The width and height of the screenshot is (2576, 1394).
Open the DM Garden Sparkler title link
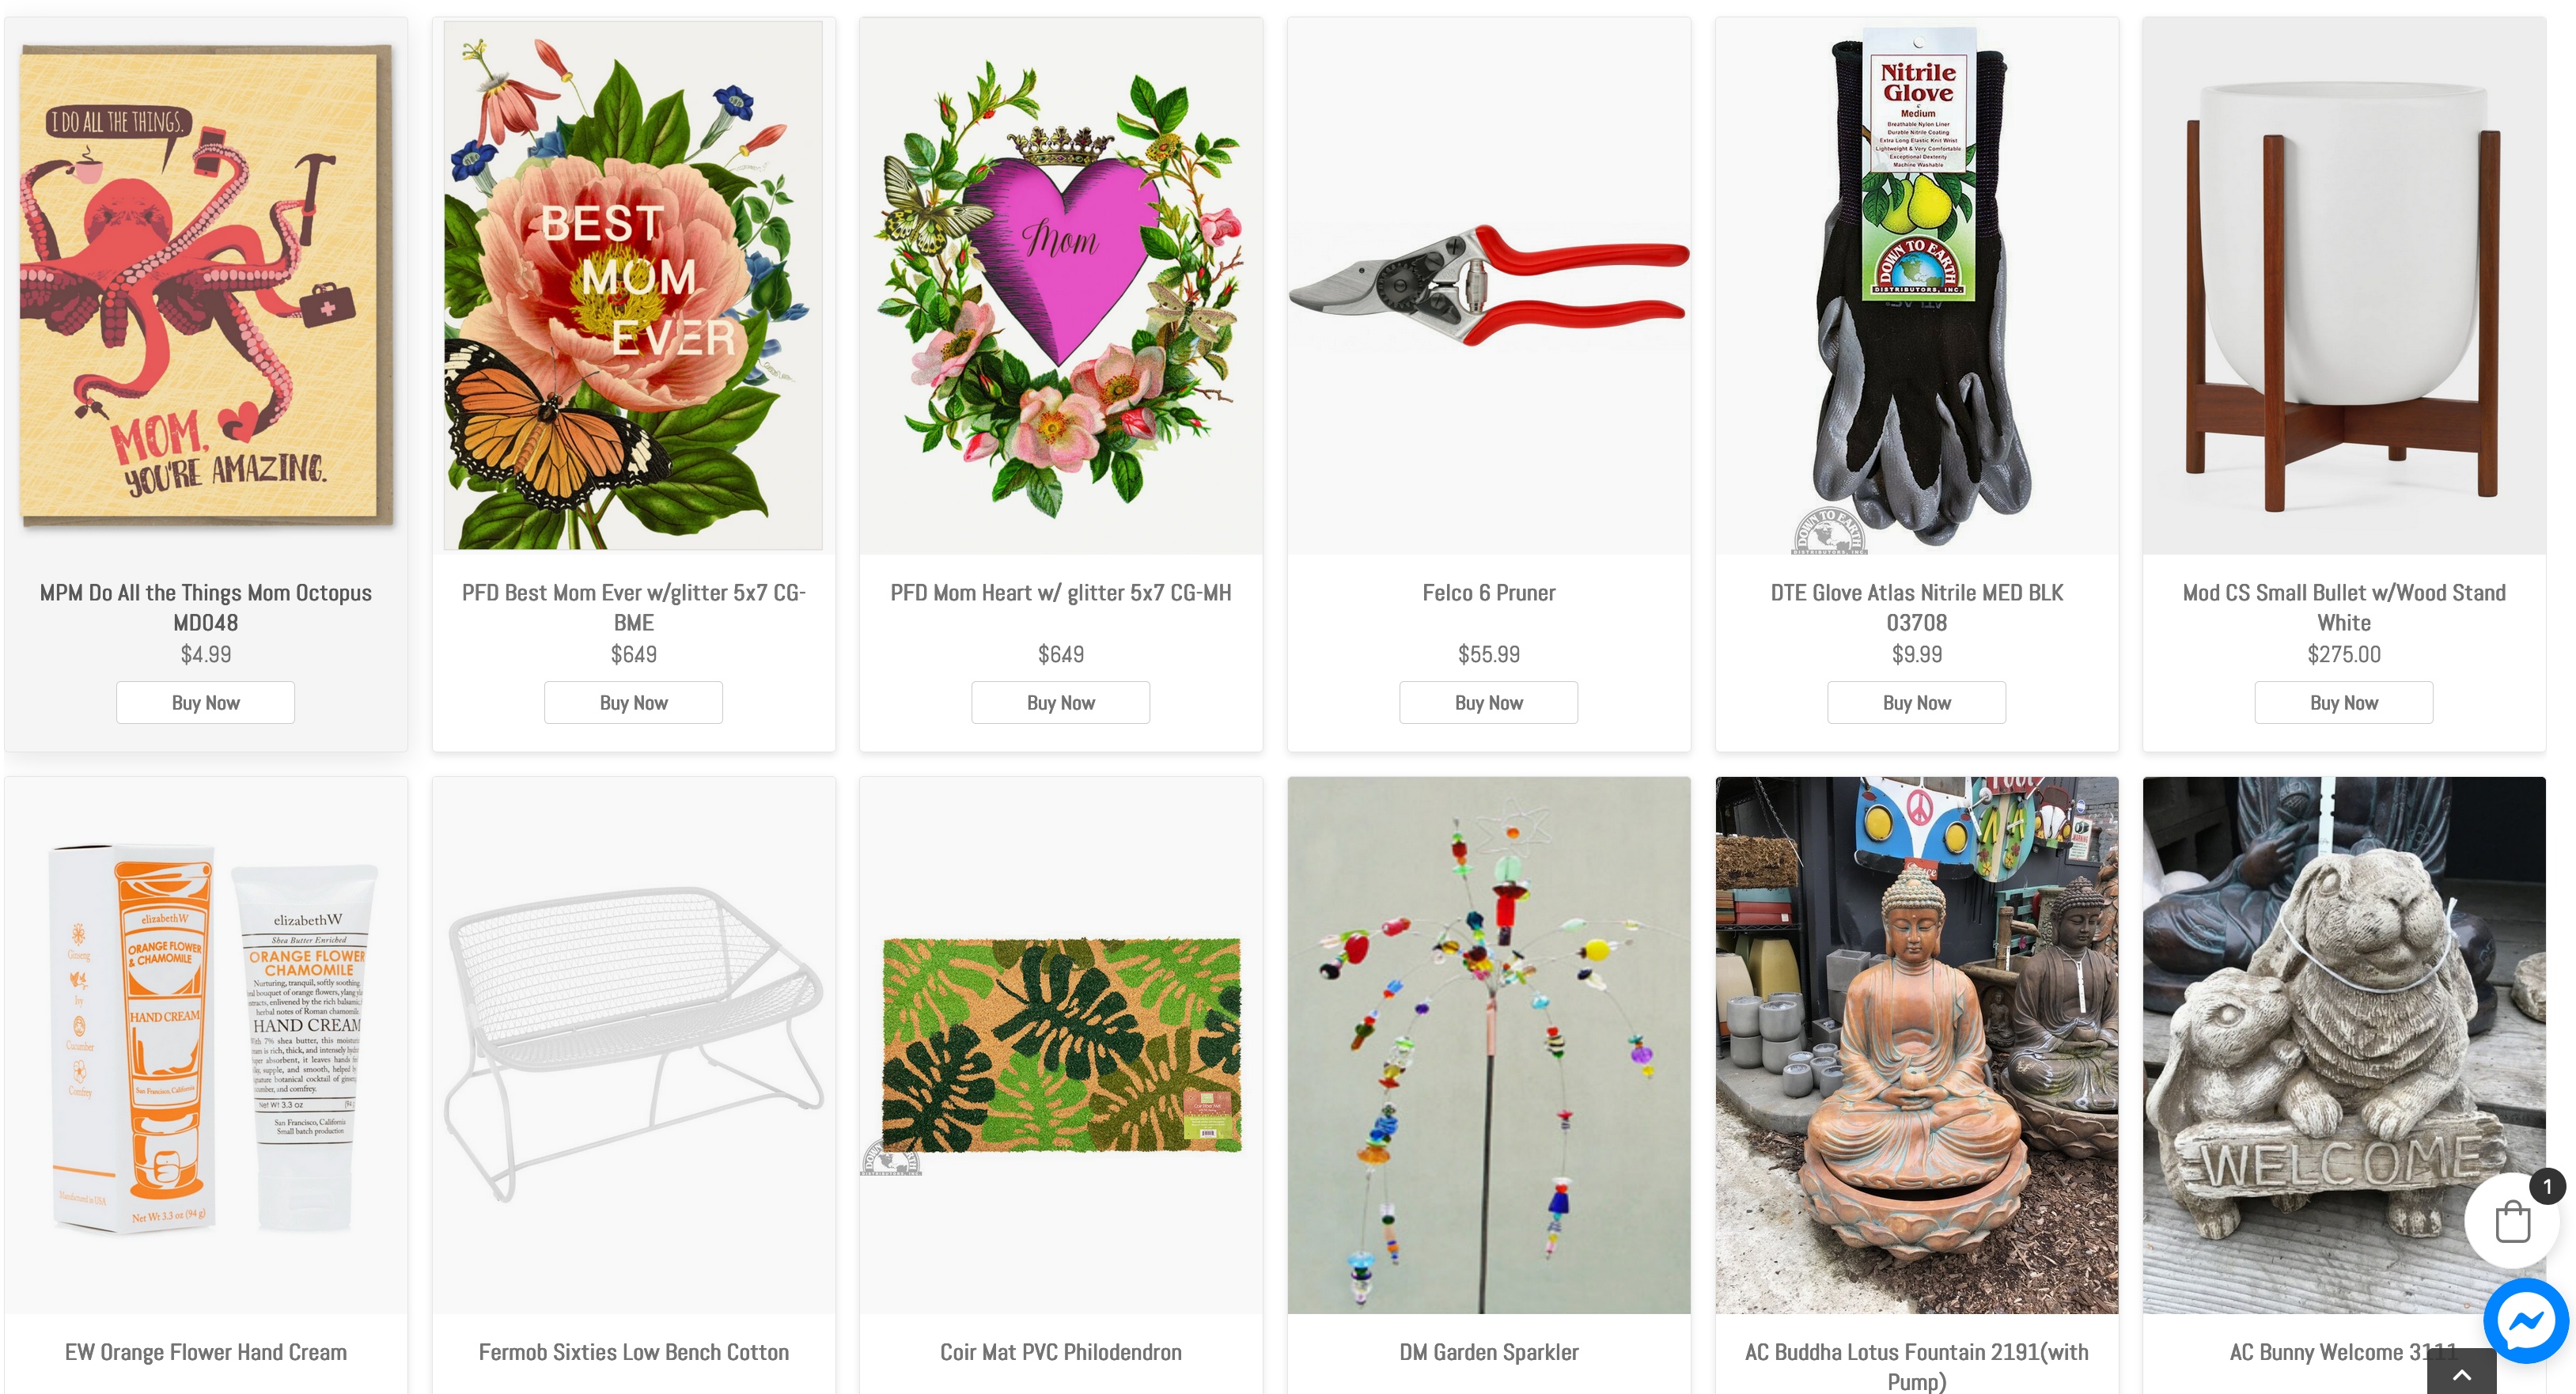pos(1488,1352)
